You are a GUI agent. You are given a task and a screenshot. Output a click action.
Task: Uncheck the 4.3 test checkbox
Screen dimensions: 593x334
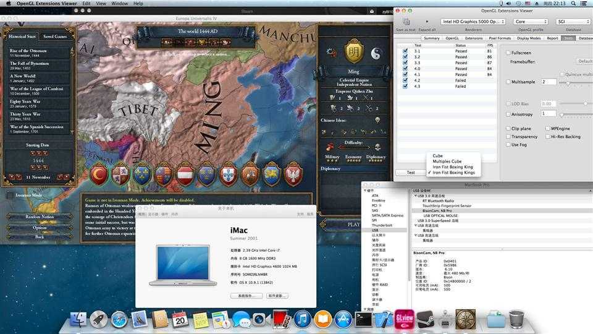[405, 87]
